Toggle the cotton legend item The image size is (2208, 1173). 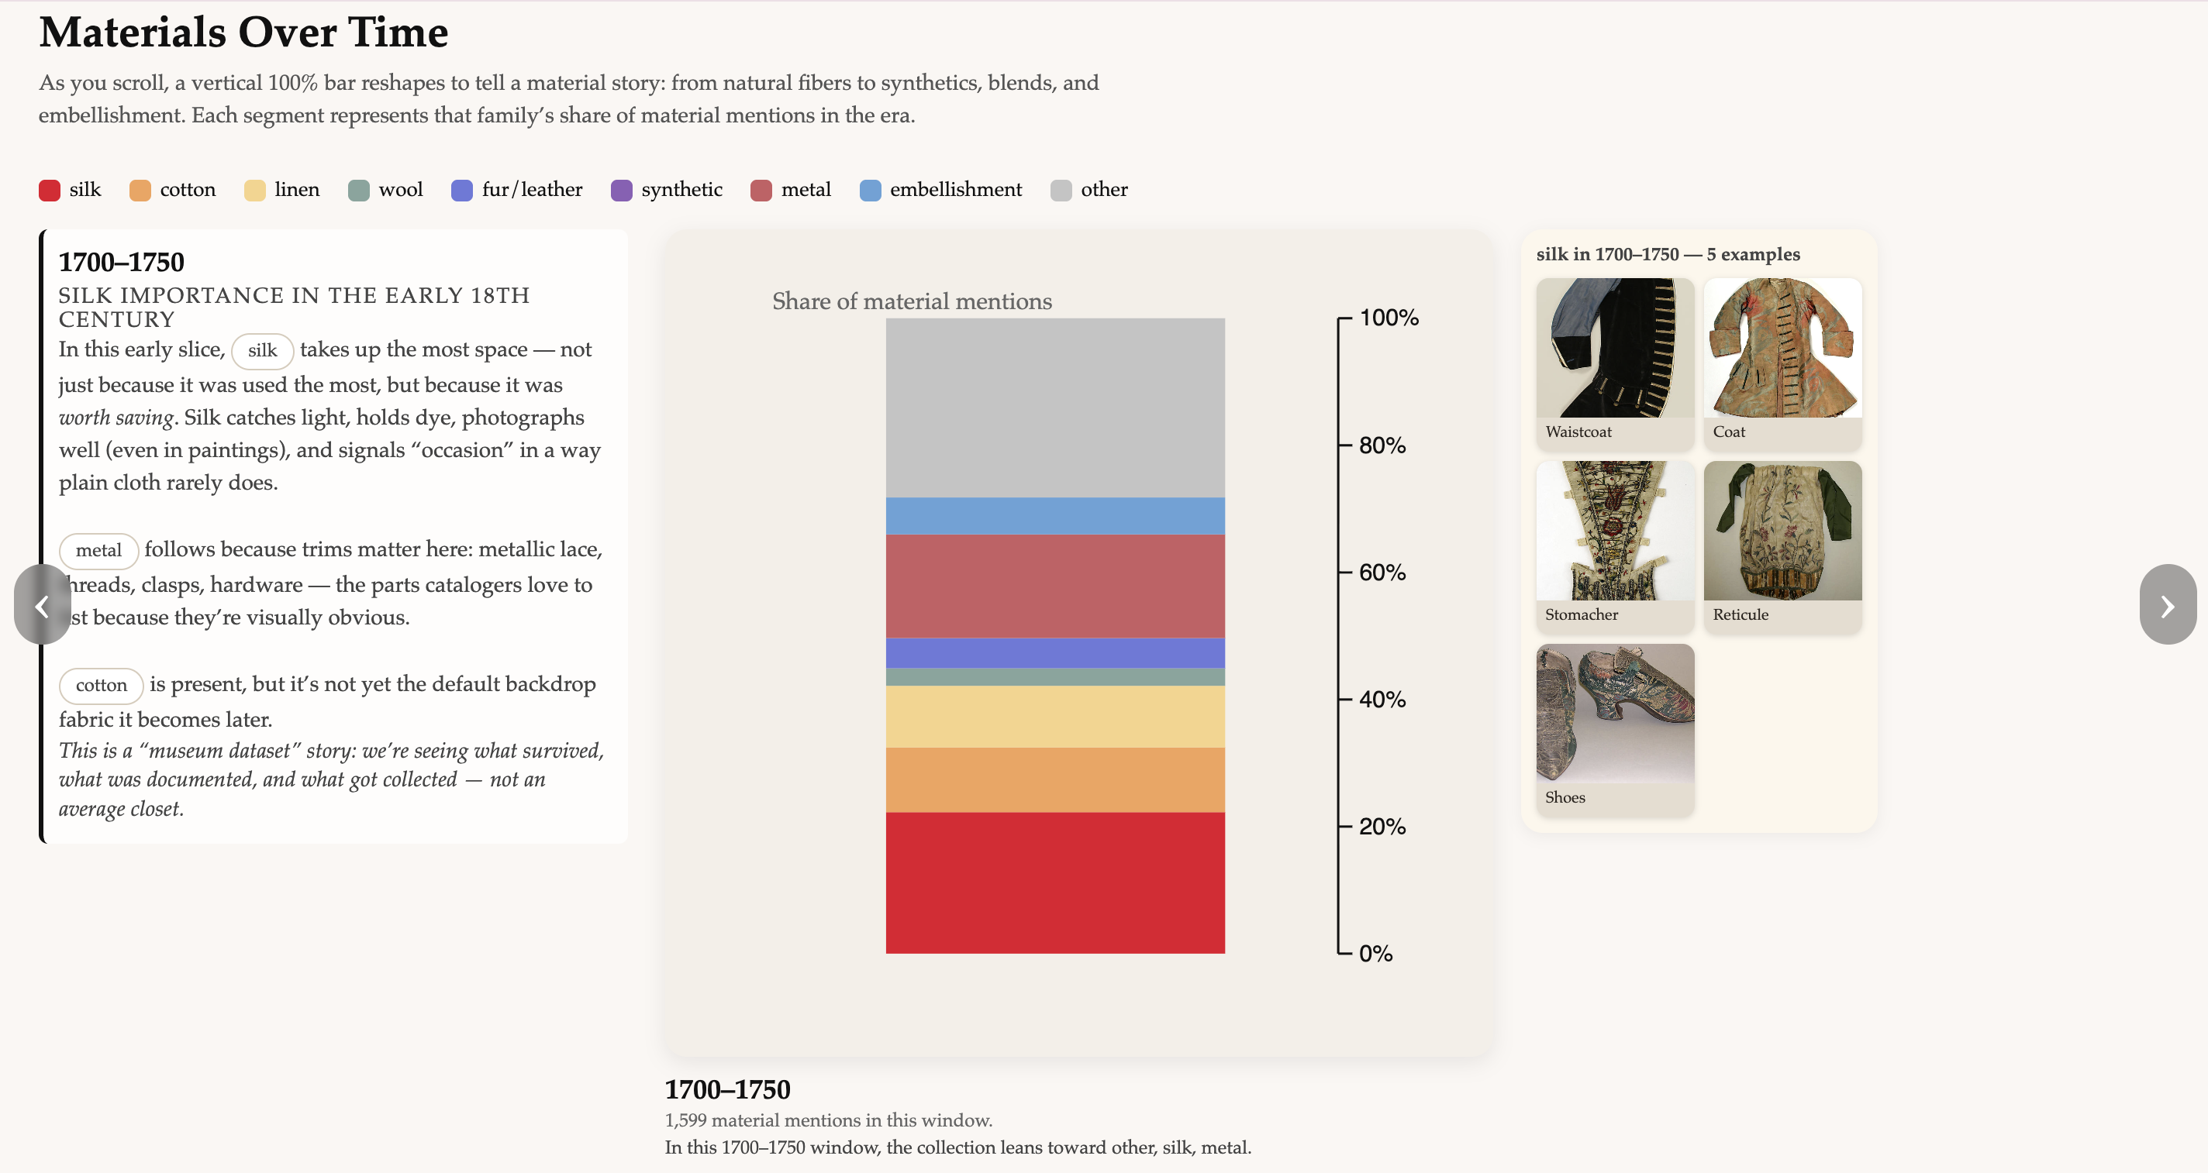(172, 191)
